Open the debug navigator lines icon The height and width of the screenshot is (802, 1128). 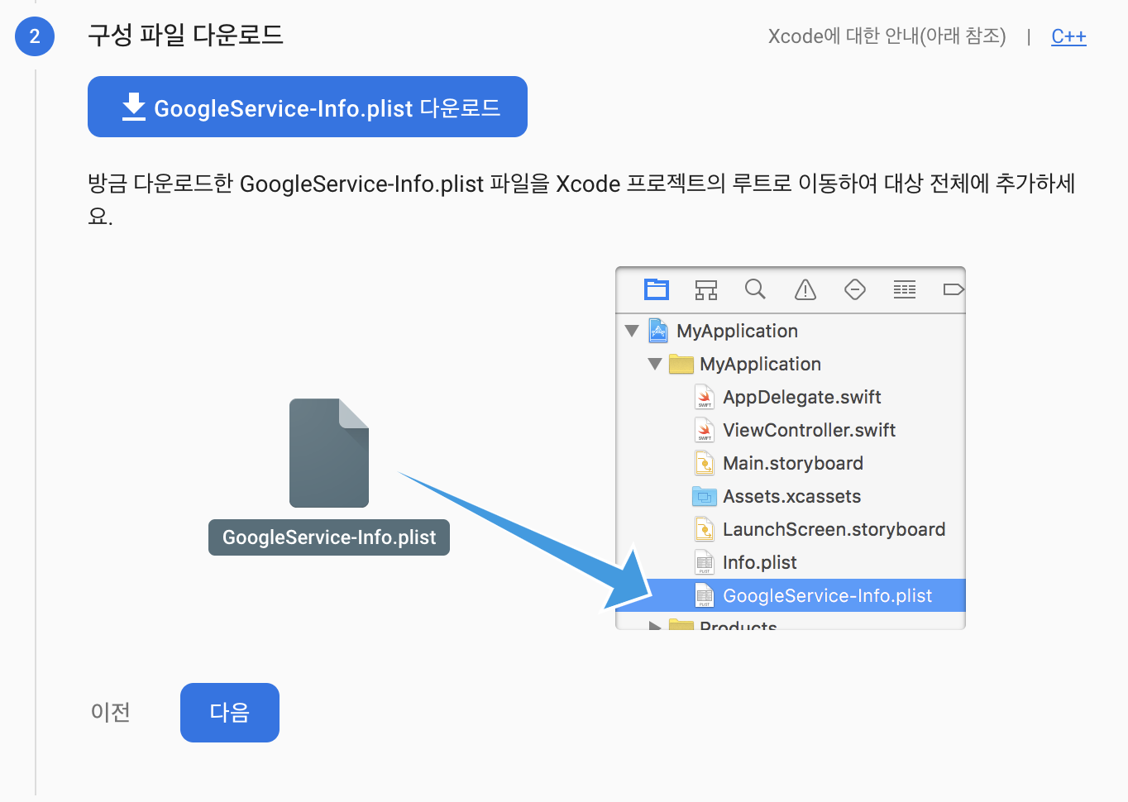905,289
